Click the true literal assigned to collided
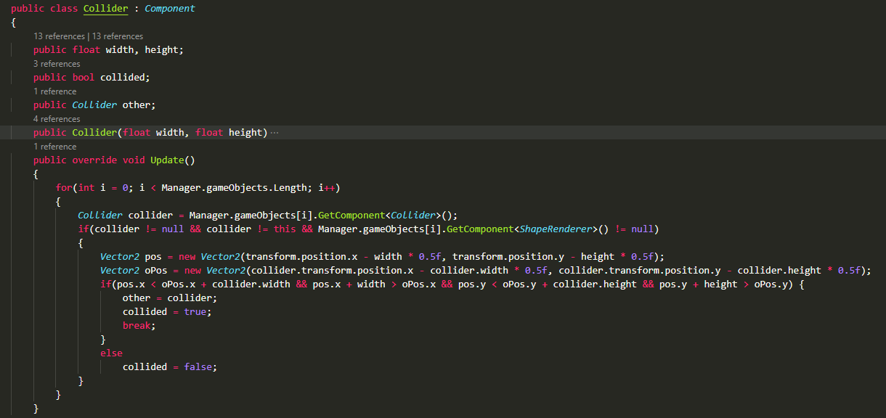The width and height of the screenshot is (886, 418). coord(195,312)
